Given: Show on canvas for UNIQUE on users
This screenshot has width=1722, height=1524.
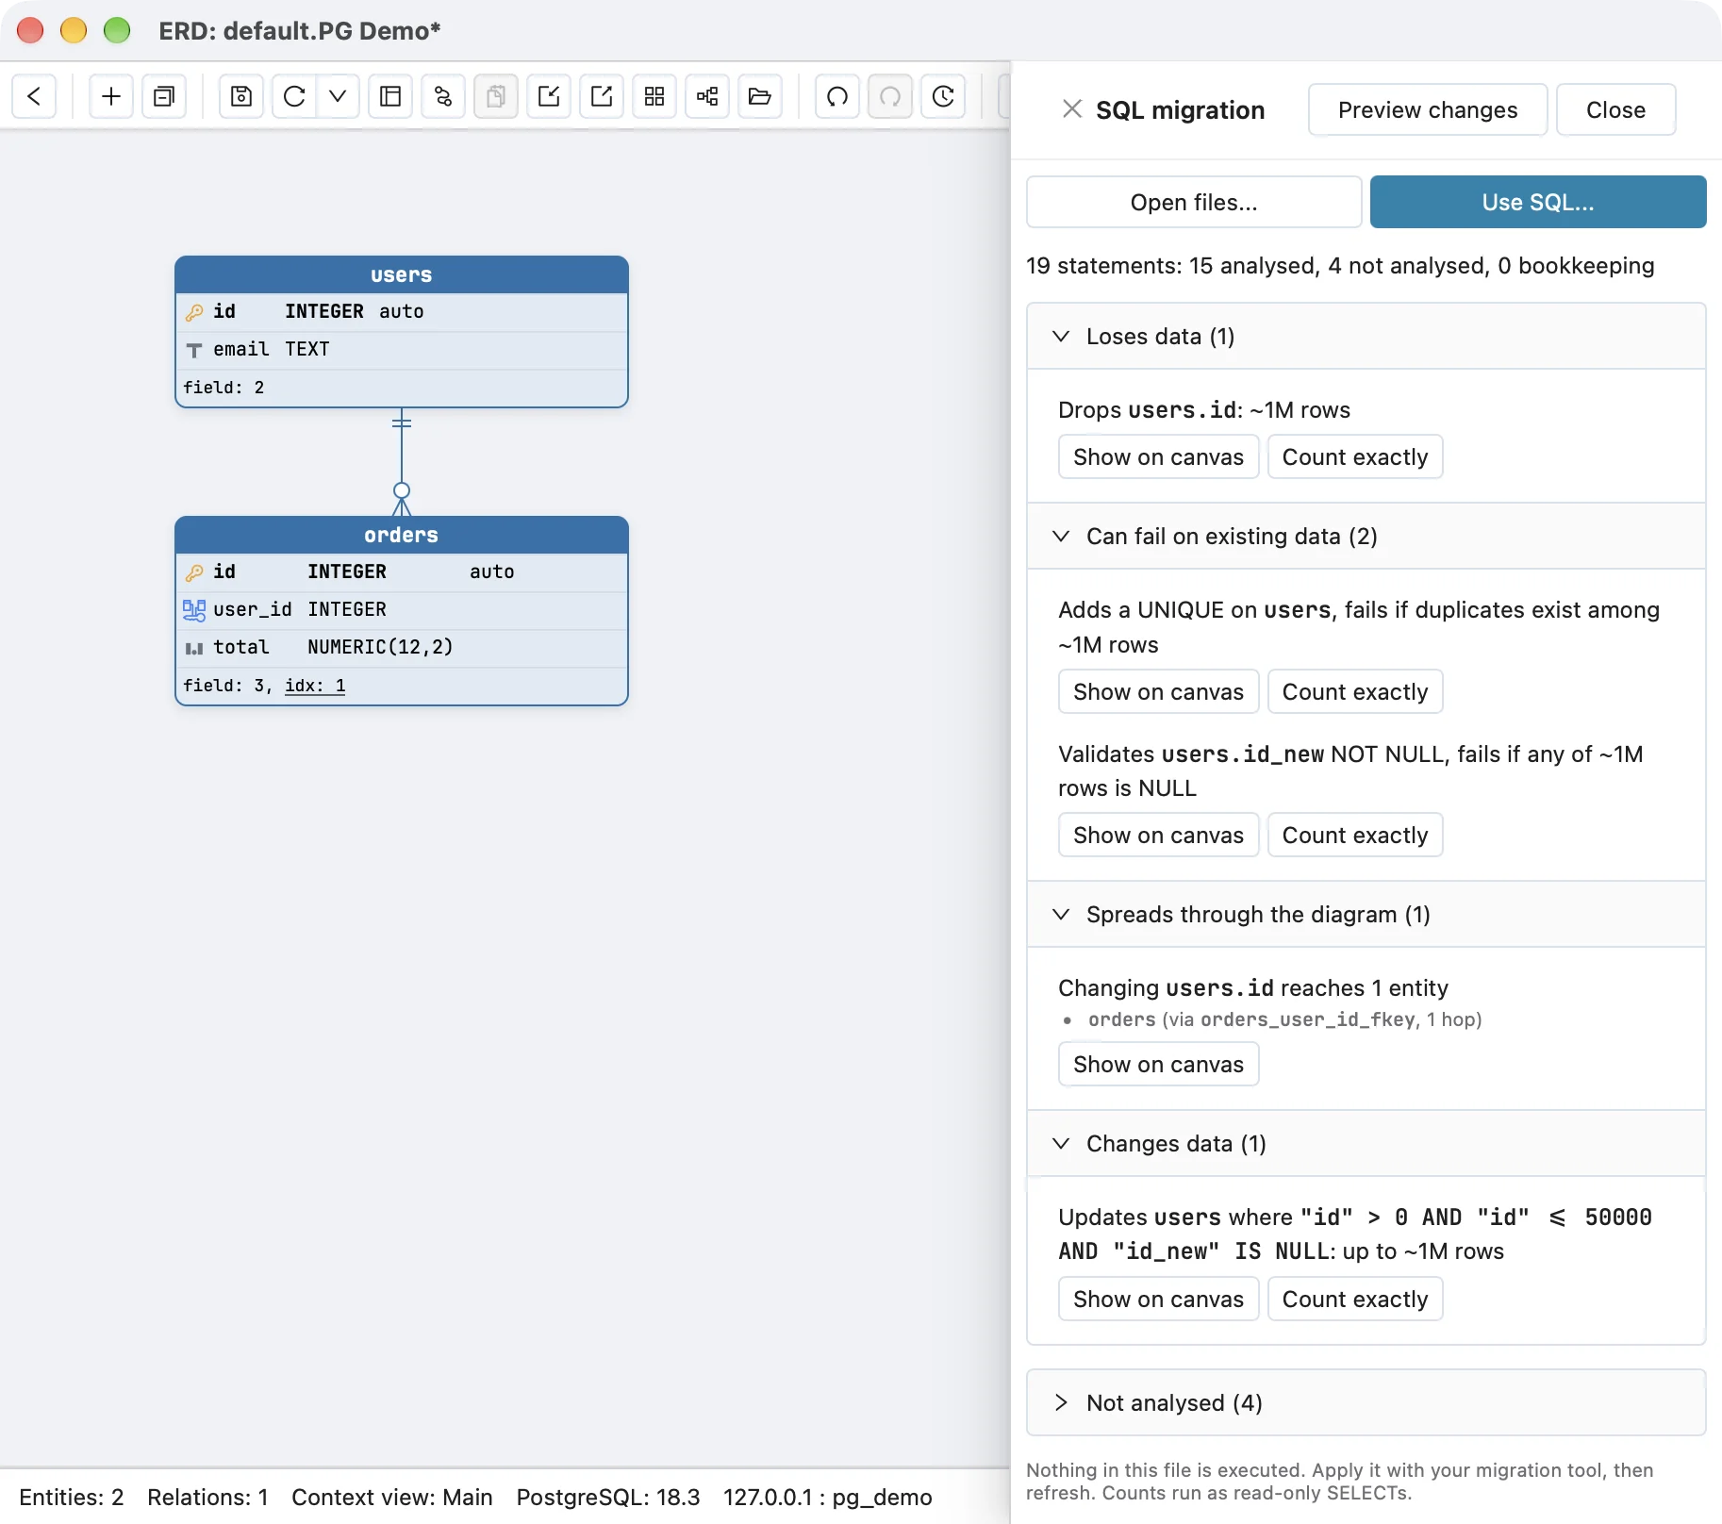Looking at the screenshot, I should click(1158, 692).
